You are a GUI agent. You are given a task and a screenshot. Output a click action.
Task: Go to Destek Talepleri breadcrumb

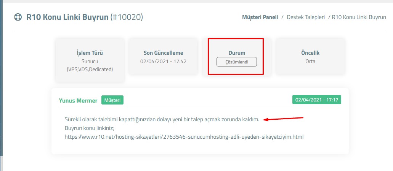[306, 17]
